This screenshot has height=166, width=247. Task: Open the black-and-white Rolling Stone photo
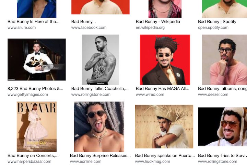click(101, 60)
